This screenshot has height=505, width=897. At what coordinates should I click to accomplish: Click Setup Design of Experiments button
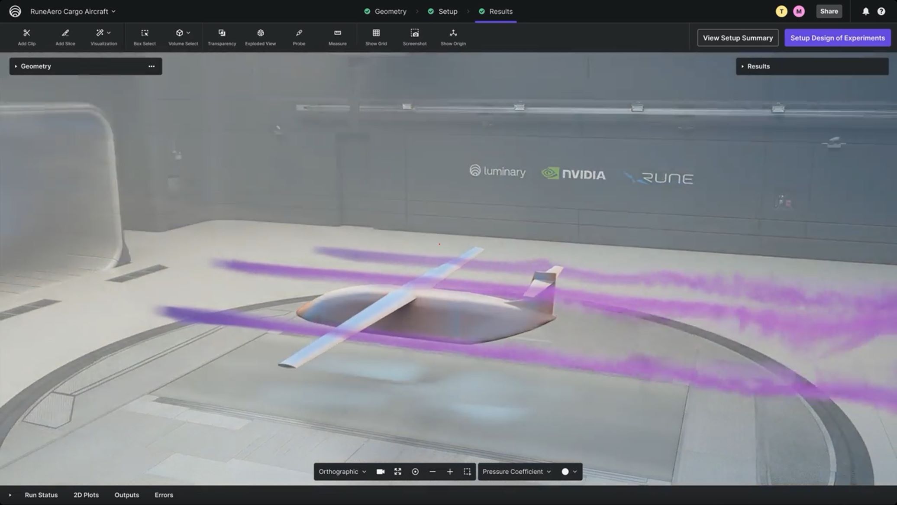[x=837, y=38]
